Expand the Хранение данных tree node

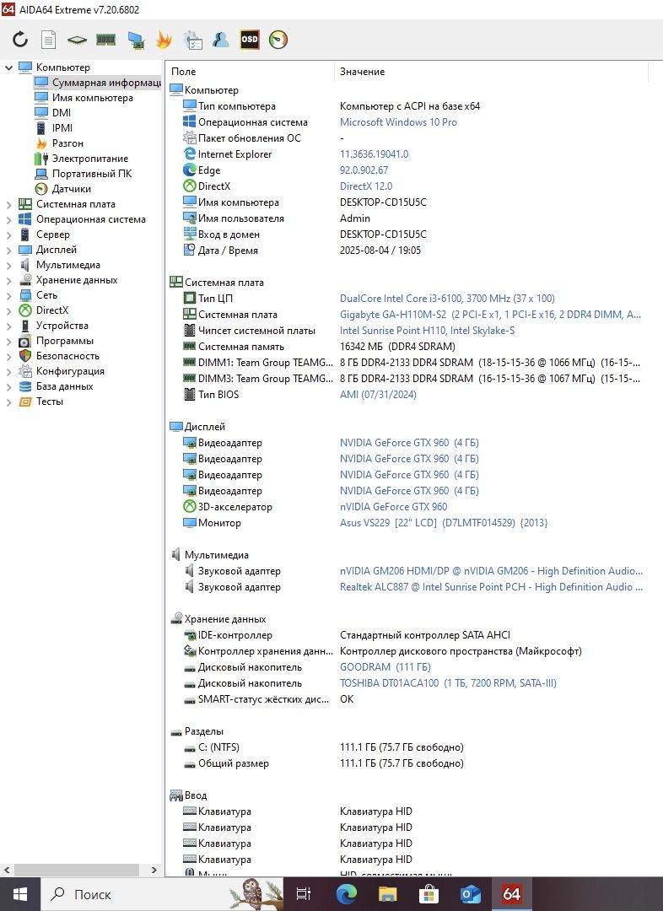point(8,279)
